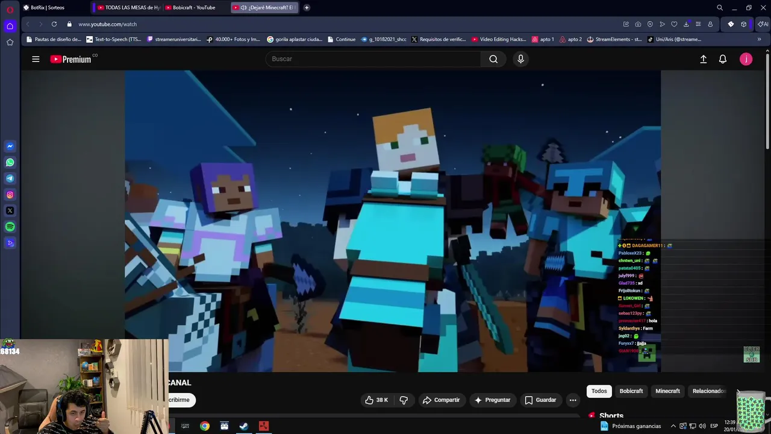Open WhatsApp in the Opera sidebar
771x434 pixels.
(10, 162)
